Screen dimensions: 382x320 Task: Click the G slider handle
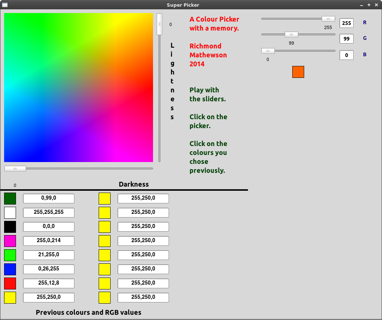292,35
